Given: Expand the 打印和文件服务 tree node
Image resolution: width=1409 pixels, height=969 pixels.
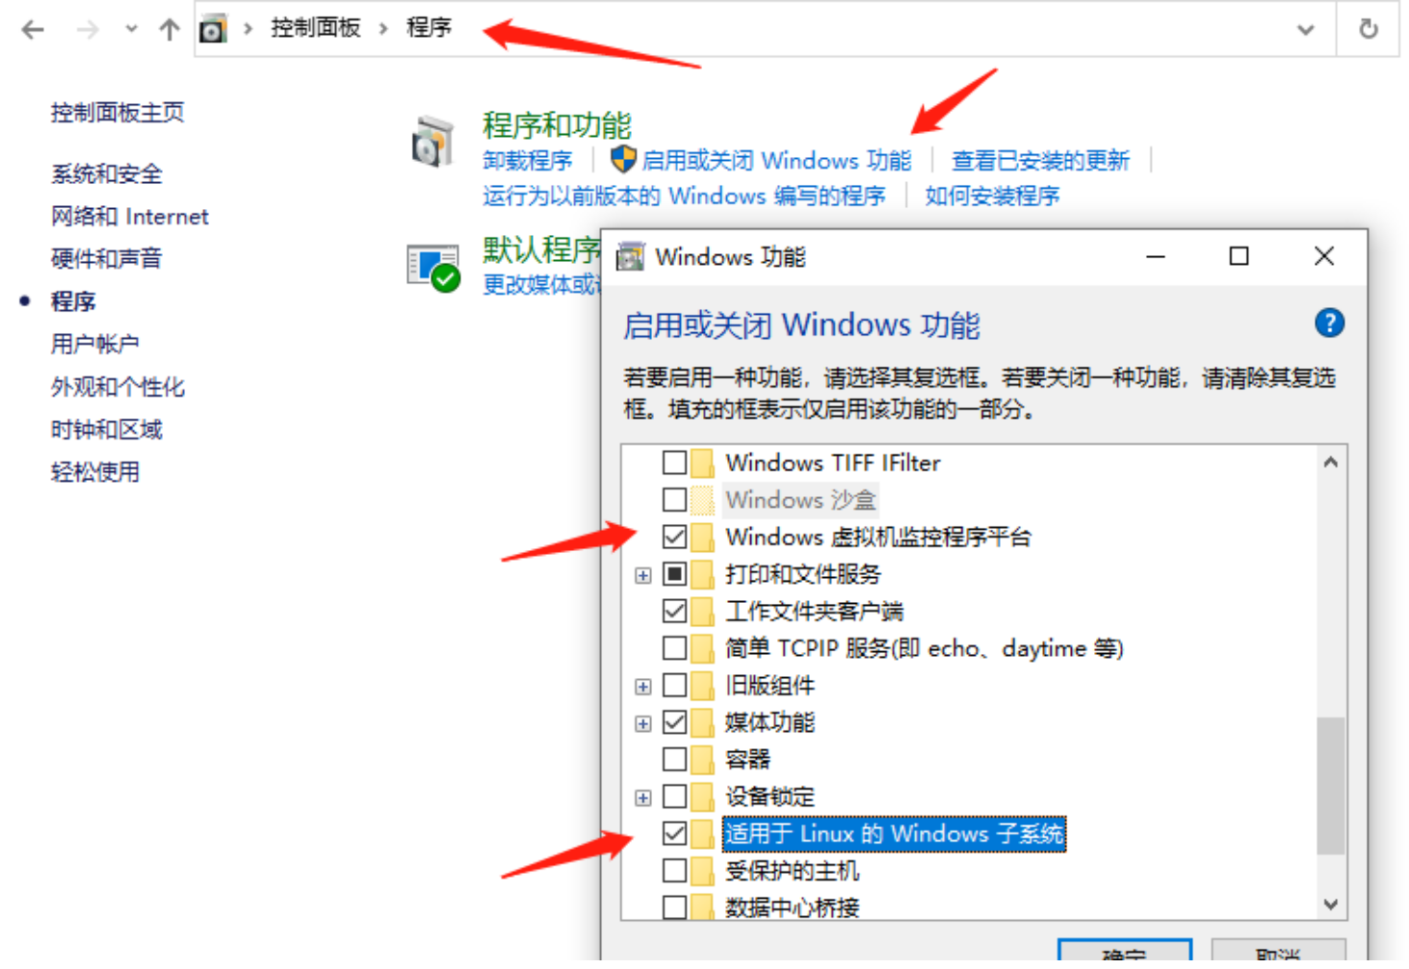Looking at the screenshot, I should (x=642, y=575).
